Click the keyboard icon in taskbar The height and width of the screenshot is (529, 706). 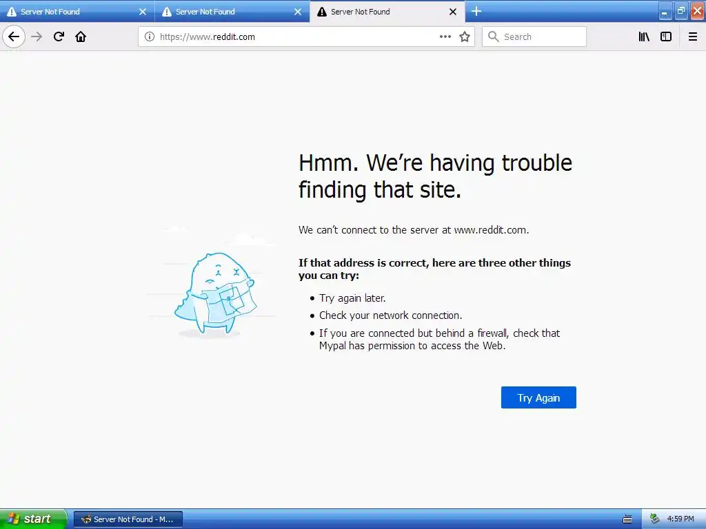[x=627, y=519]
